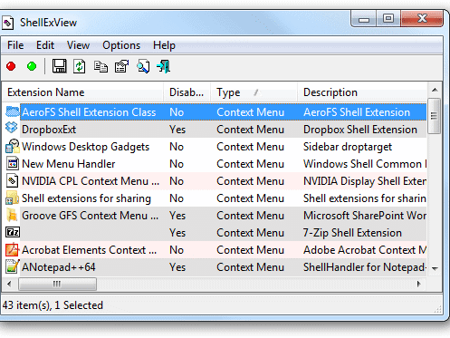Sort by the Type column header
450x338 pixels.
[x=254, y=92]
